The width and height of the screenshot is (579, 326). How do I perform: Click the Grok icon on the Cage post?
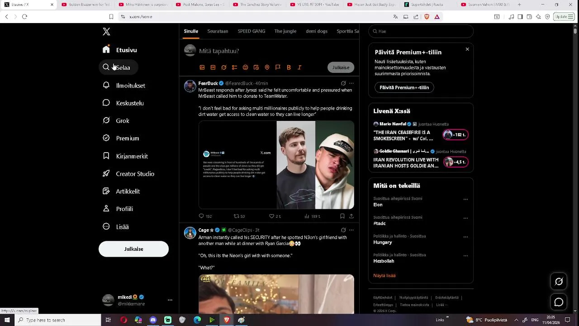coord(343,230)
